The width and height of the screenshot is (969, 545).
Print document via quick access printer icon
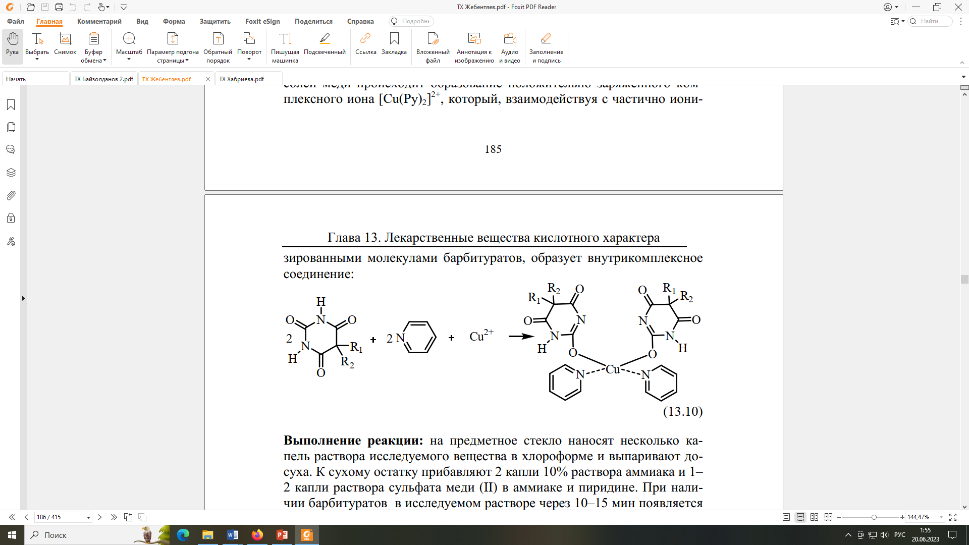(59, 7)
